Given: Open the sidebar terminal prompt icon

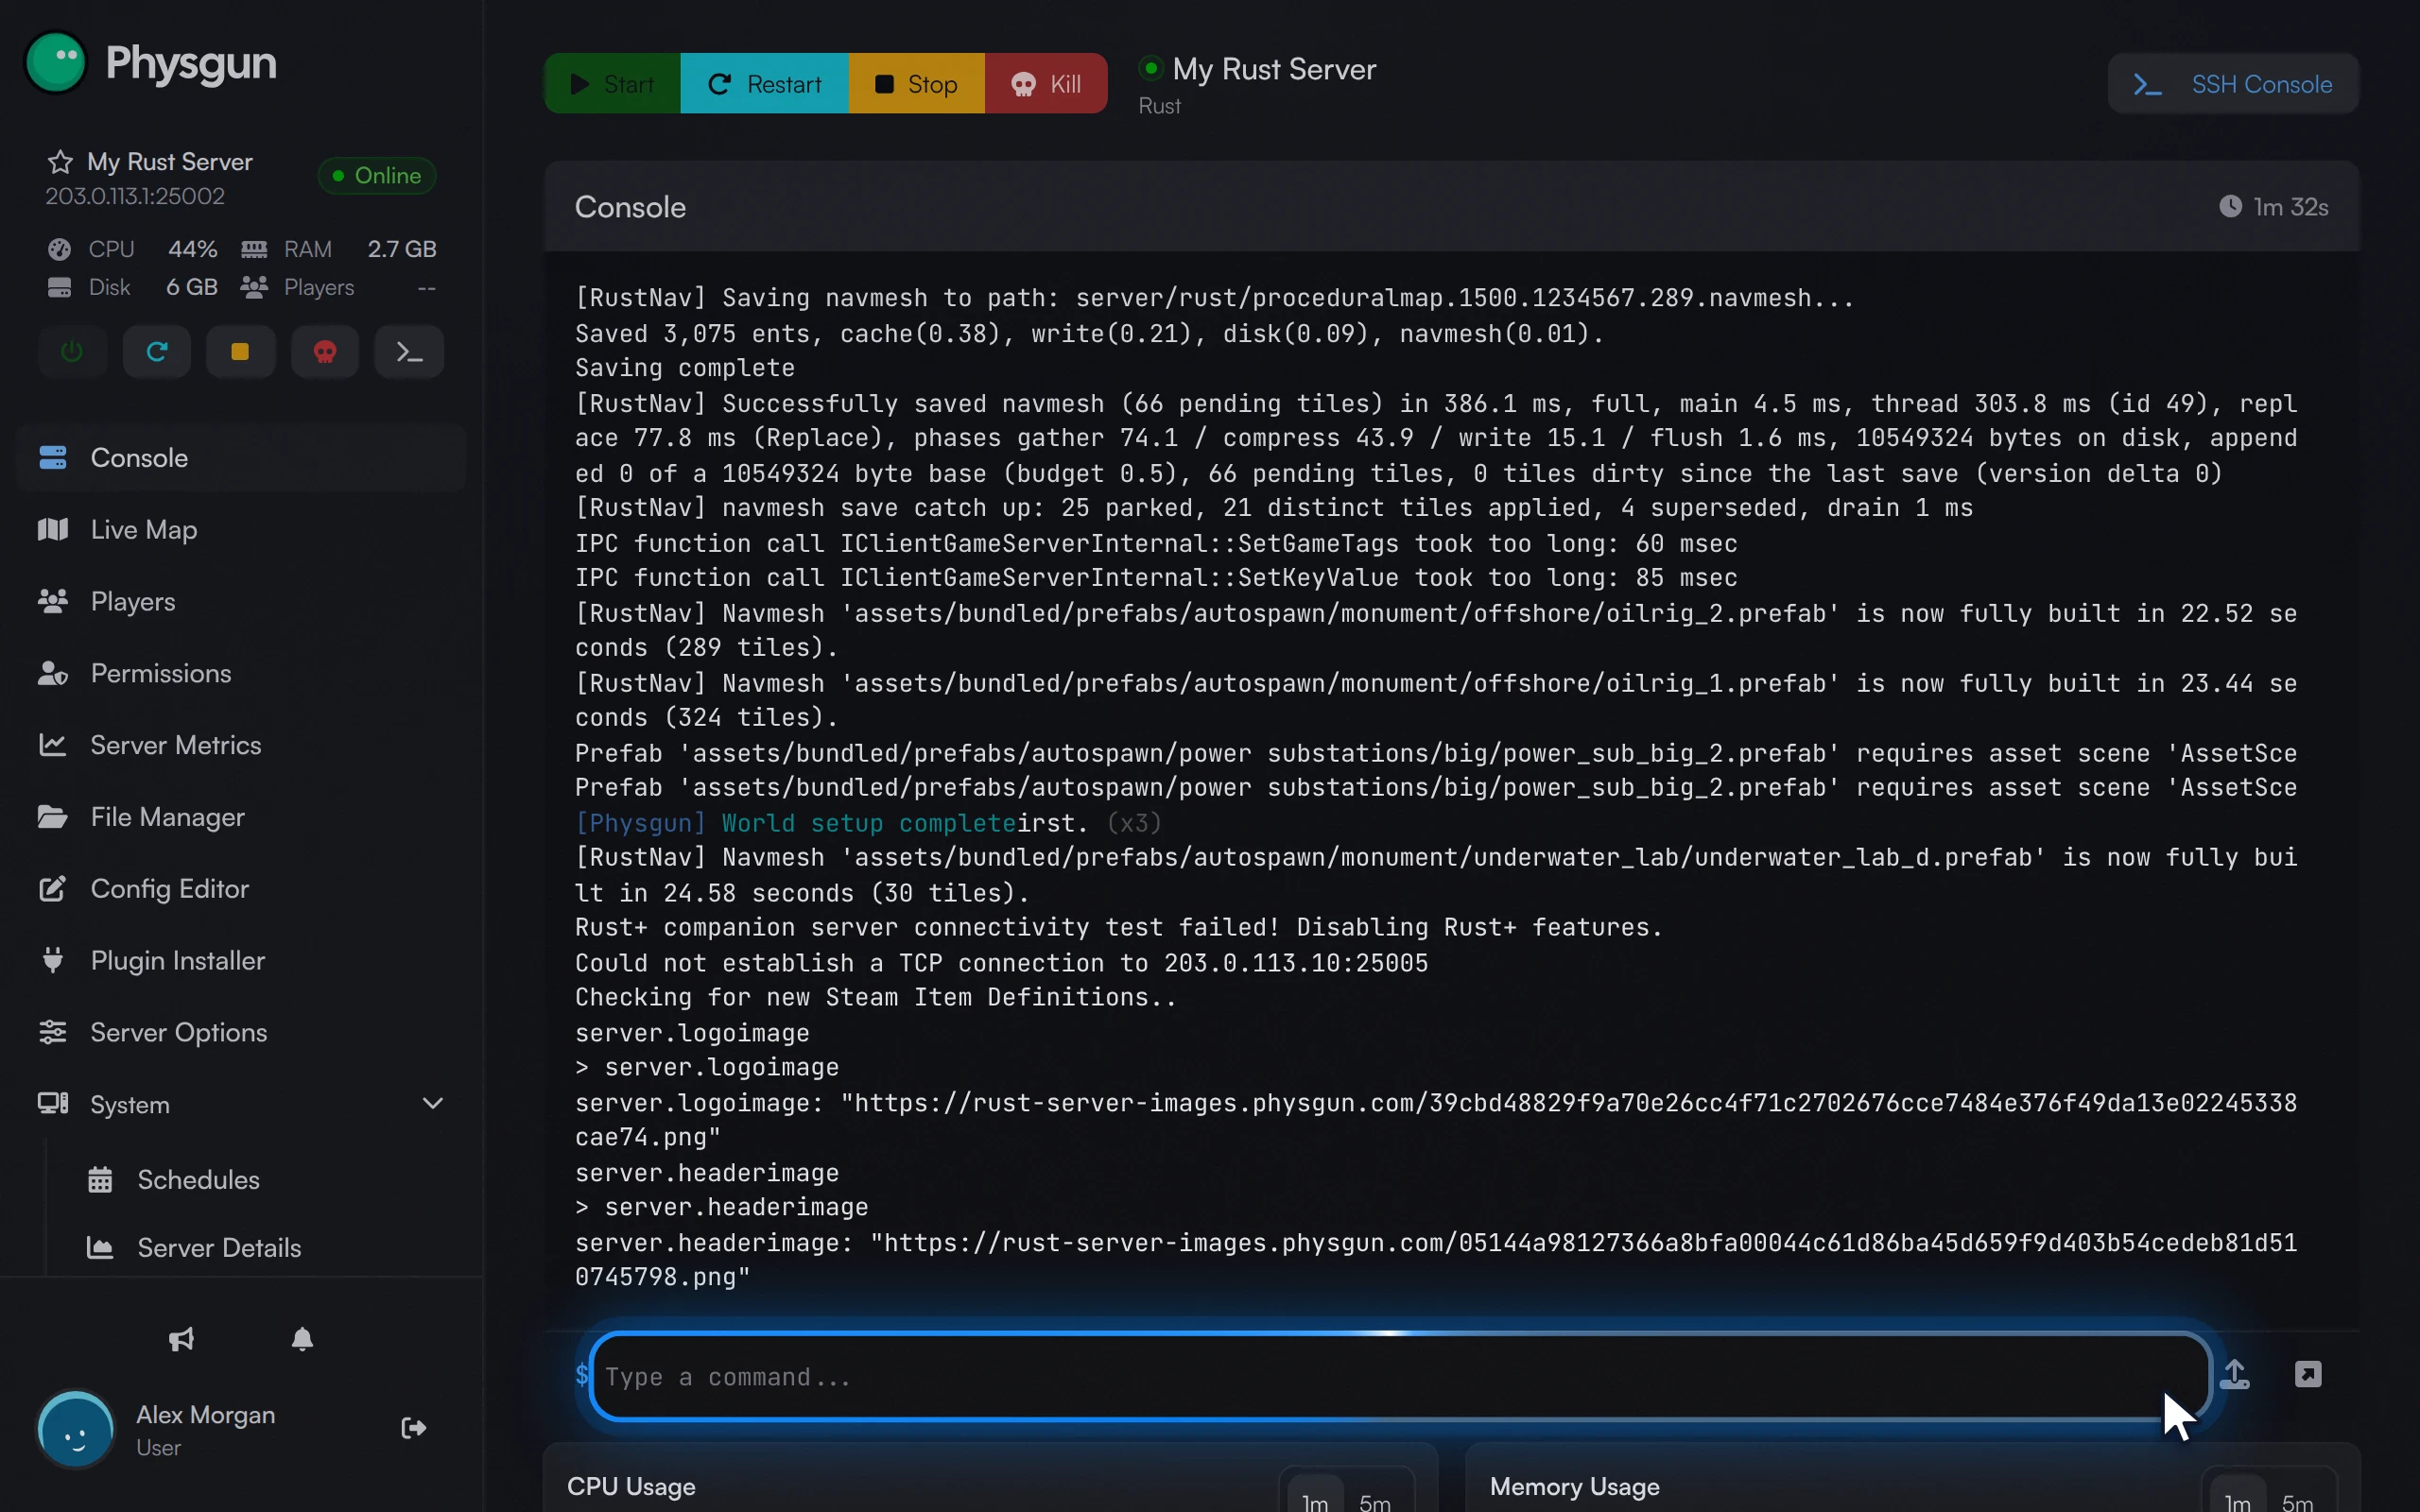Looking at the screenshot, I should point(409,352).
